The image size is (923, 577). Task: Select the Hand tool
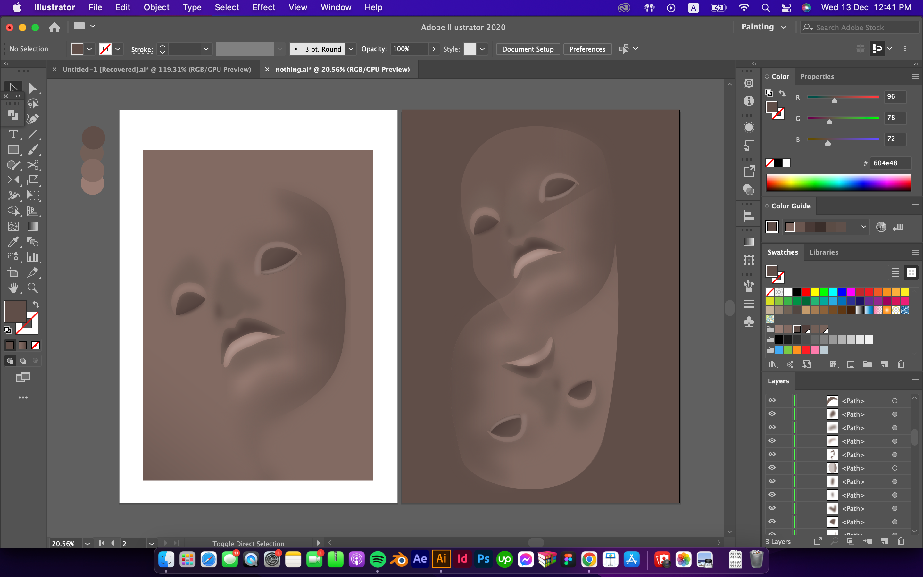click(13, 288)
